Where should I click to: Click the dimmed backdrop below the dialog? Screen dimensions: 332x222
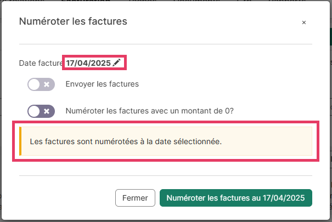[165, 219]
